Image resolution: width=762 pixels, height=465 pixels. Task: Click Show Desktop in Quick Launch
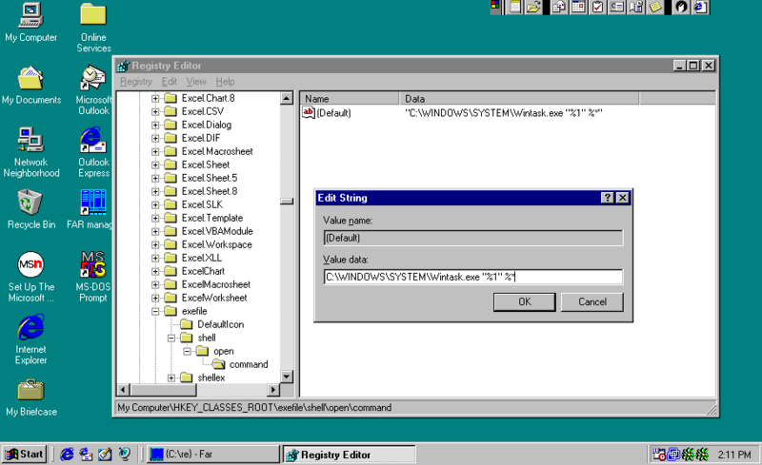pos(105,454)
